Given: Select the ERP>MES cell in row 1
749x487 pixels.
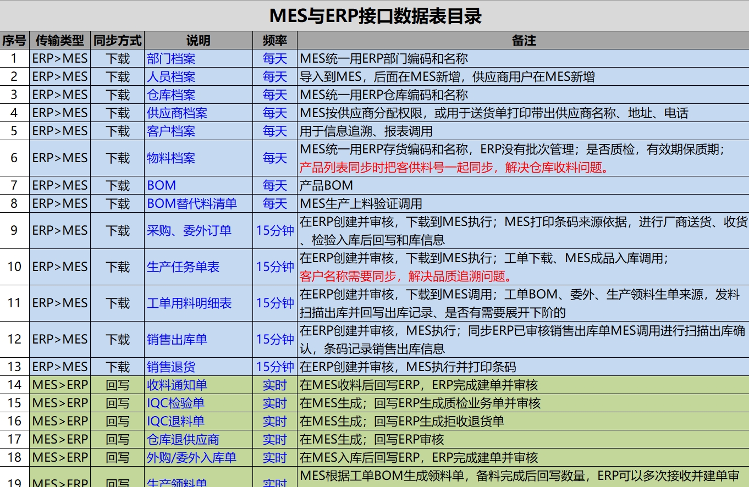Looking at the screenshot, I should [x=59, y=58].
